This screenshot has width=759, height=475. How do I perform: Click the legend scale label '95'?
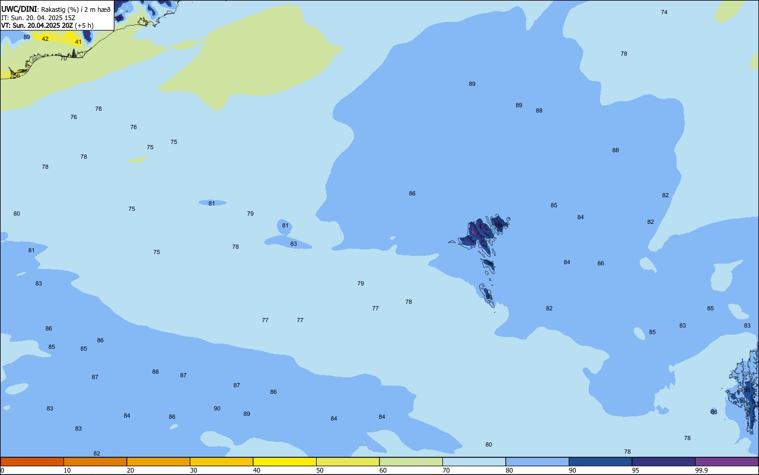635,470
